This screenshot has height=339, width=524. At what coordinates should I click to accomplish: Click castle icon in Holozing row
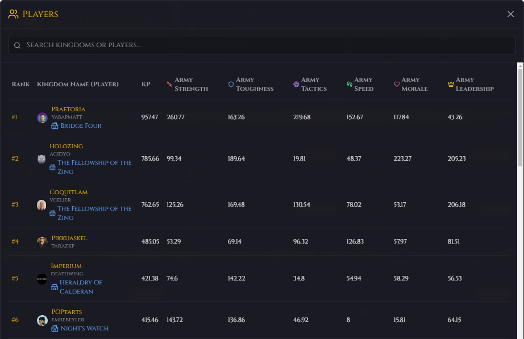pyautogui.click(x=52, y=167)
